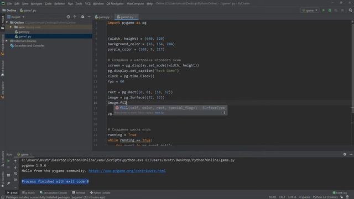The height and width of the screenshot is (199, 354).
Task: Open Search Everywhere magnifier icon
Action: [350, 11]
